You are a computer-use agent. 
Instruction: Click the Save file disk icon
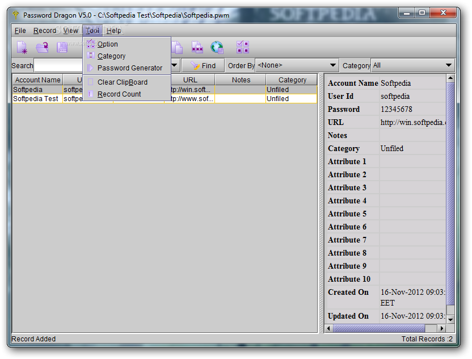tap(62, 47)
